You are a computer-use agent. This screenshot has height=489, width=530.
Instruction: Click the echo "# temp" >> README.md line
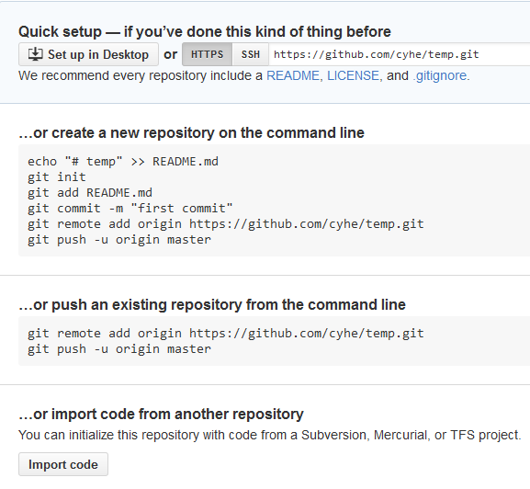pos(123,161)
